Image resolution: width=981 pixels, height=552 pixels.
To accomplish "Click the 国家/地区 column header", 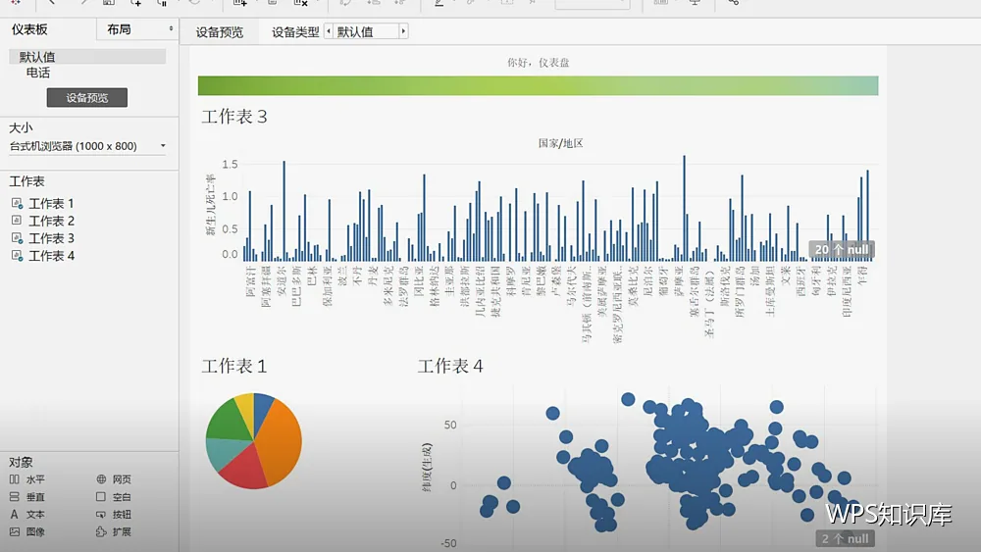I will pyautogui.click(x=560, y=143).
